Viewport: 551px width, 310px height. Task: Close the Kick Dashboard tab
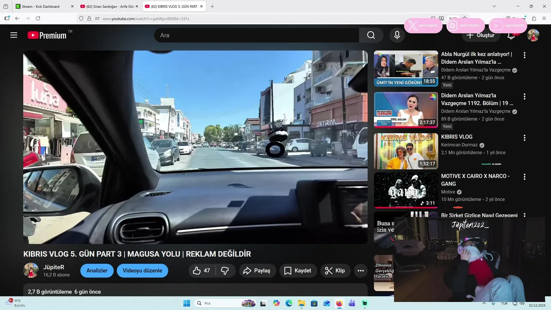[x=72, y=6]
